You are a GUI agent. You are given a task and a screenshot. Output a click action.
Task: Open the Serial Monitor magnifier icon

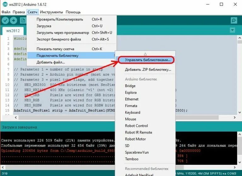[x=234, y=20]
